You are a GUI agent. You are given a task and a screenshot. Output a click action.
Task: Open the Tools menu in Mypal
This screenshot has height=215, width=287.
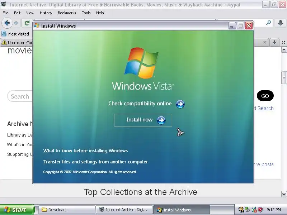86,13
